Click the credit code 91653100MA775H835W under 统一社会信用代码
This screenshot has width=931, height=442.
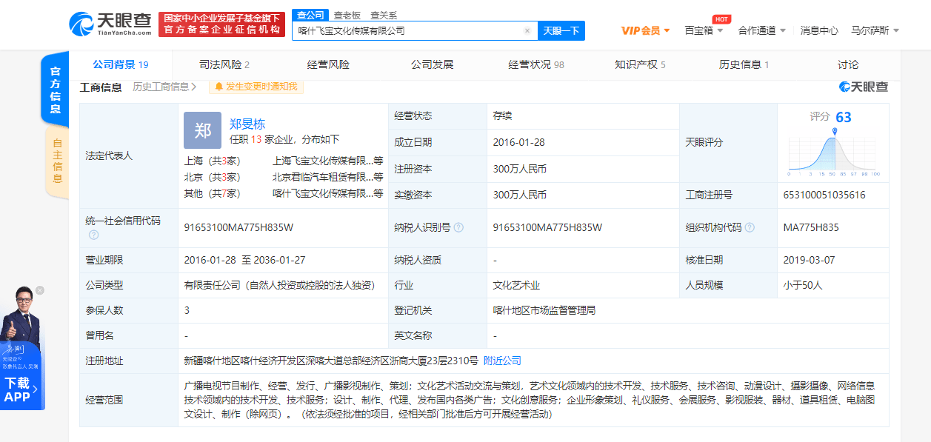point(238,227)
